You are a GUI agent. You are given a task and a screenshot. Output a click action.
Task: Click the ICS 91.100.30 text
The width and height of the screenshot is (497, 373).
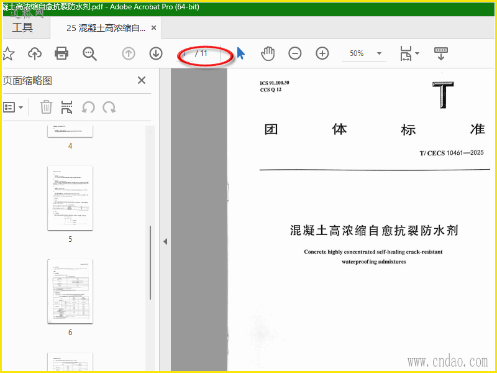pyautogui.click(x=275, y=83)
